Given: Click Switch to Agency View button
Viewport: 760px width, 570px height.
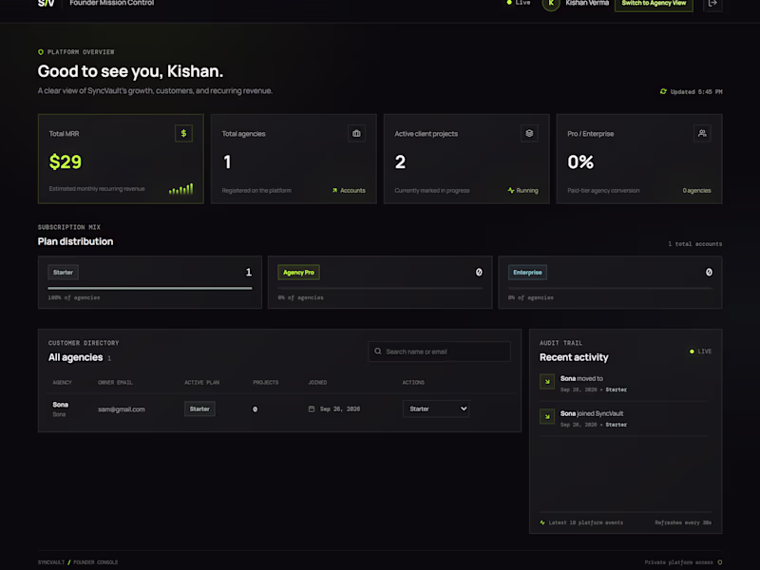Looking at the screenshot, I should click(654, 4).
